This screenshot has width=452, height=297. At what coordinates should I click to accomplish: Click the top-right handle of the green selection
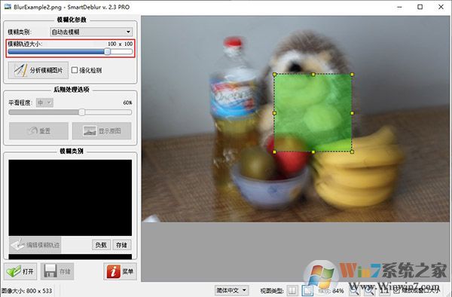(x=352, y=75)
